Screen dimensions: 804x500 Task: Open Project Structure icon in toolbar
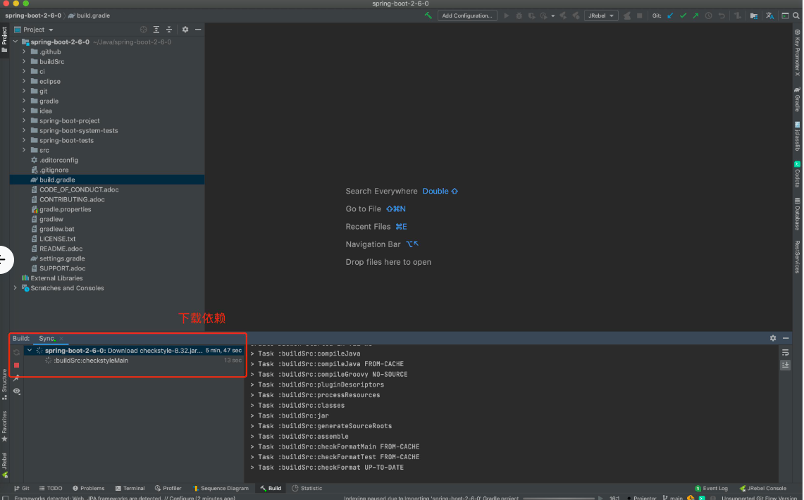(x=754, y=16)
